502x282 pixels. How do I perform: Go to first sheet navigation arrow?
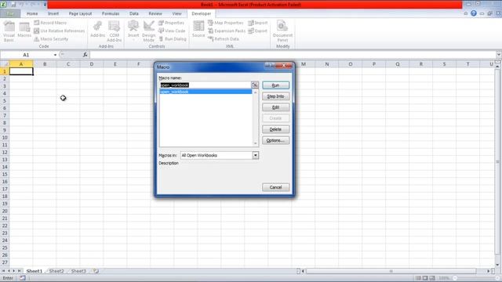(3, 271)
